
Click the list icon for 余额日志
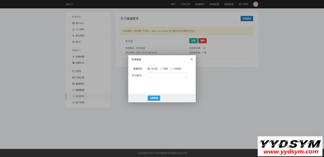pos(73,63)
